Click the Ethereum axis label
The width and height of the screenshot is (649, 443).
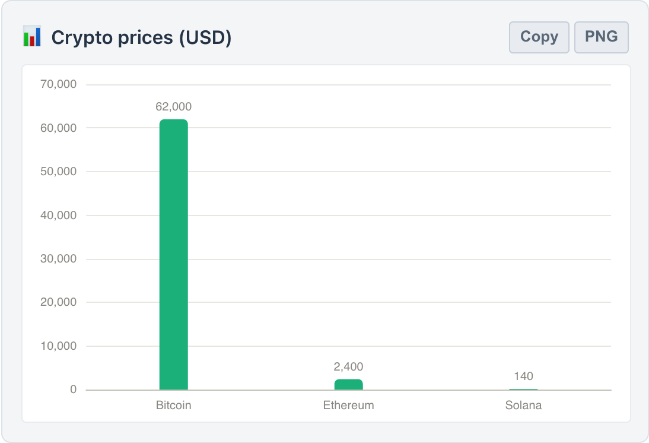[348, 405]
